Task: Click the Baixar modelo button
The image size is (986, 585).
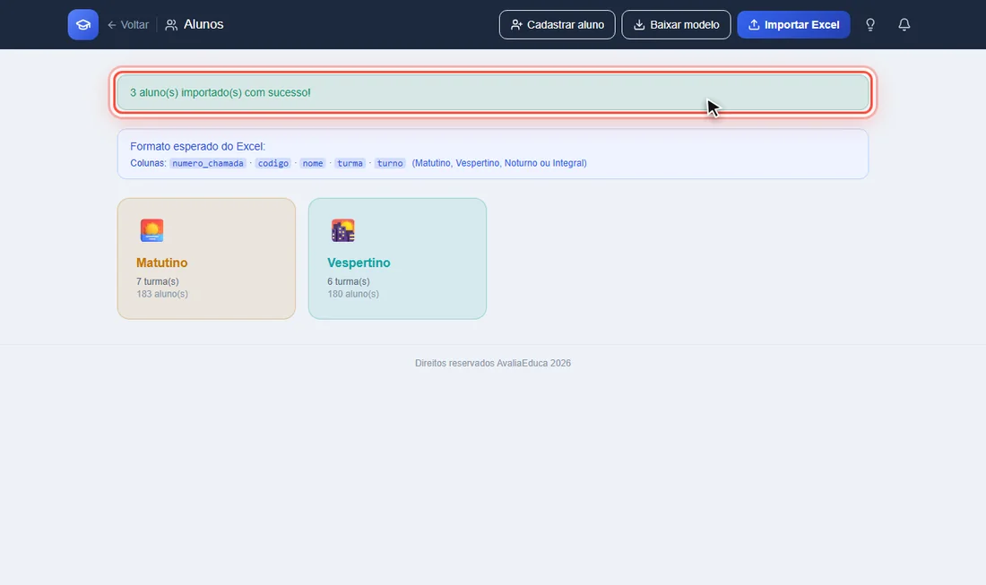Action: pyautogui.click(x=676, y=24)
